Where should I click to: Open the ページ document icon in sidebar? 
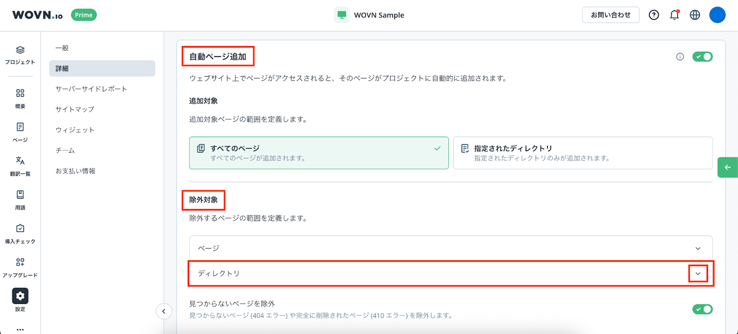tap(20, 127)
